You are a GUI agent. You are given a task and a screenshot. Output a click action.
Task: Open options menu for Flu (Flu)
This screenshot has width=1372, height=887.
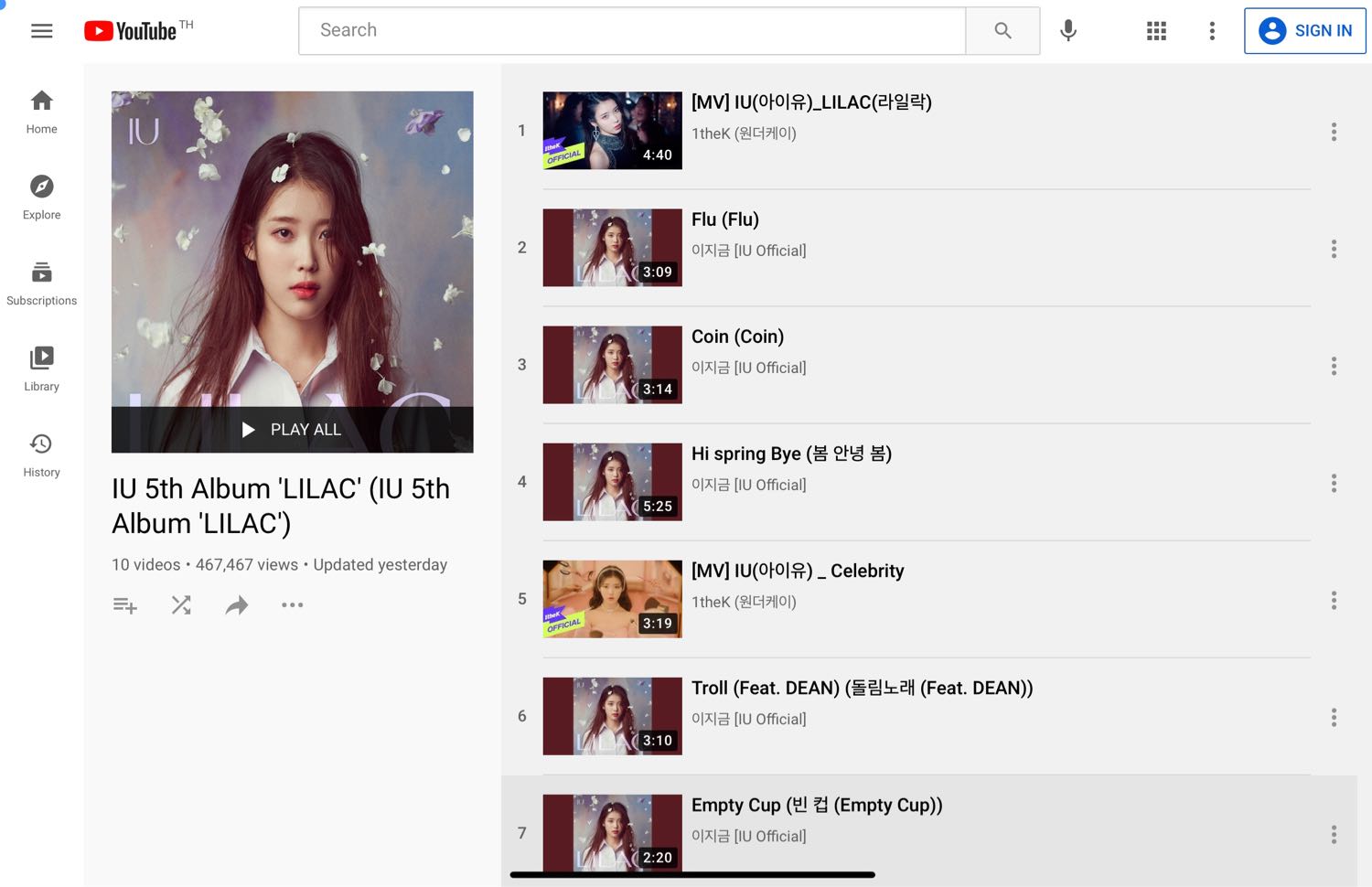[x=1334, y=249]
